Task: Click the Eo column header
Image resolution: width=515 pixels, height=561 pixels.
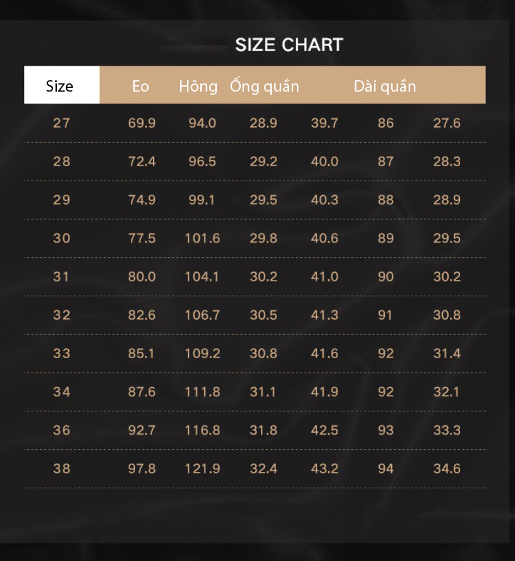Action: tap(141, 86)
